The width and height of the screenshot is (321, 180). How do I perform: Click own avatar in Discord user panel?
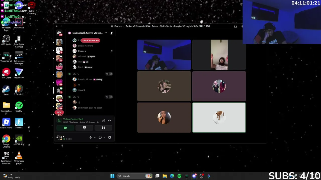point(59,137)
